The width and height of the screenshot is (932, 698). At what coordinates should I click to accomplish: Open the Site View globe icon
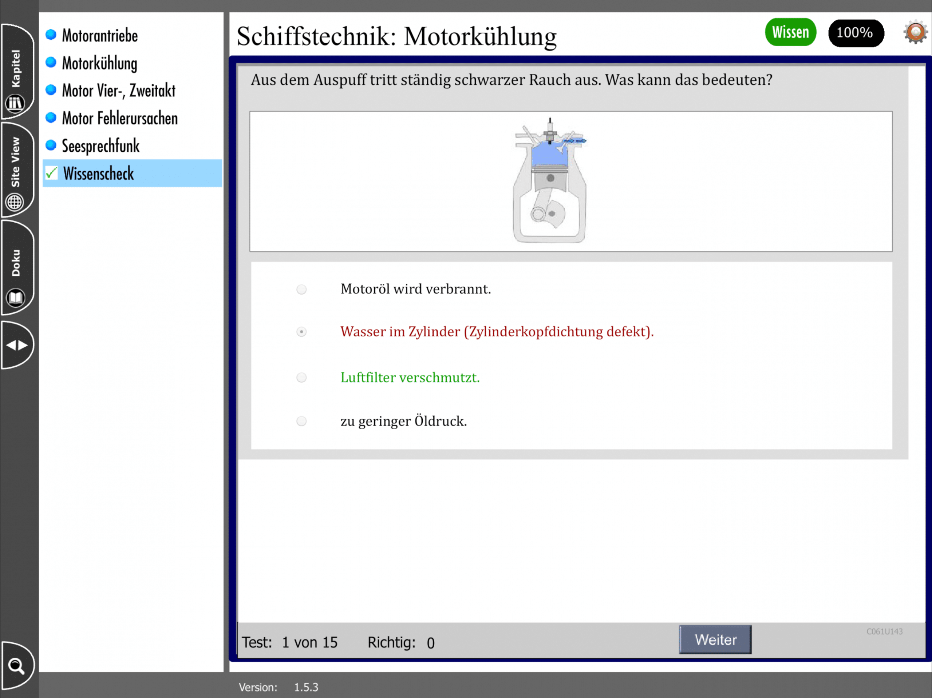15,202
